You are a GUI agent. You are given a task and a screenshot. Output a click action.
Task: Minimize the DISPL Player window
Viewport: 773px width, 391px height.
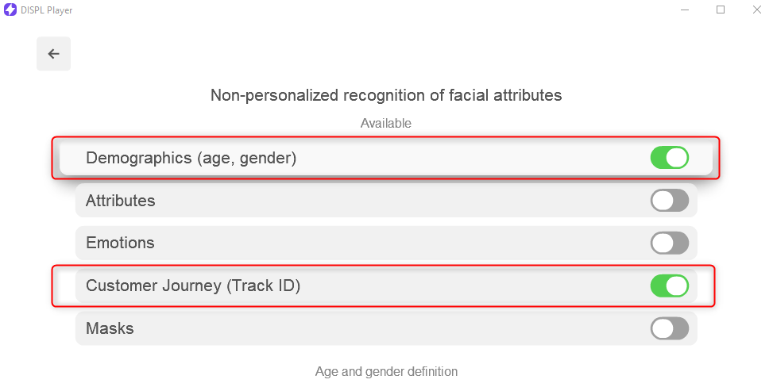(x=685, y=10)
